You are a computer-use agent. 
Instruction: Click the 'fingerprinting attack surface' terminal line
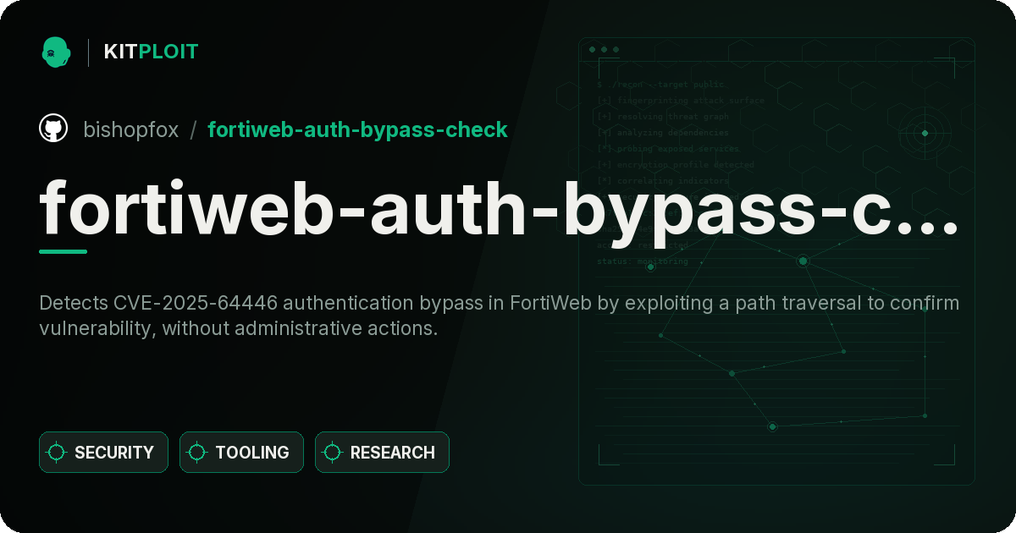[x=680, y=101]
